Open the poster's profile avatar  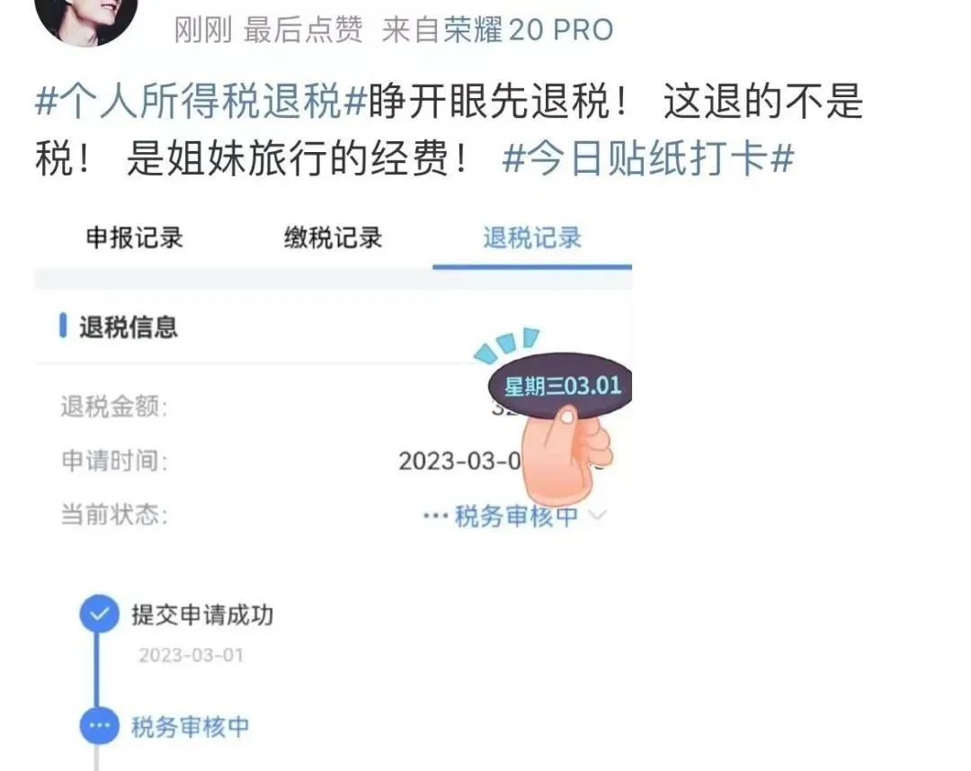click(86, 19)
